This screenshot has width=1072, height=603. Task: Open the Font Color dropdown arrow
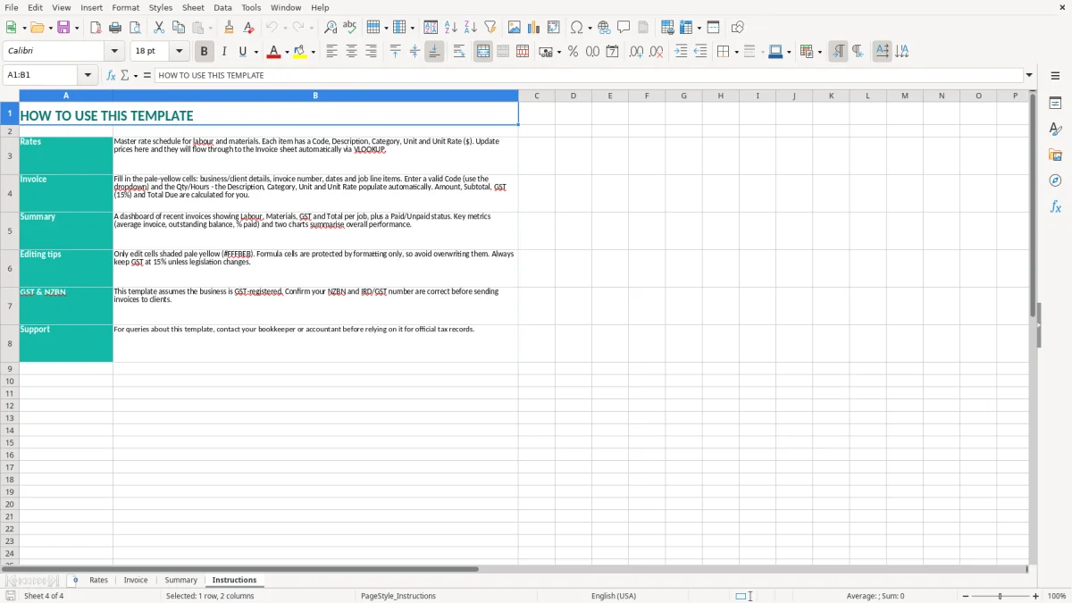[287, 52]
